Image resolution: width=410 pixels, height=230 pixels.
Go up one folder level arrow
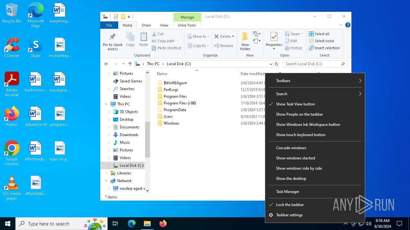tap(130, 64)
